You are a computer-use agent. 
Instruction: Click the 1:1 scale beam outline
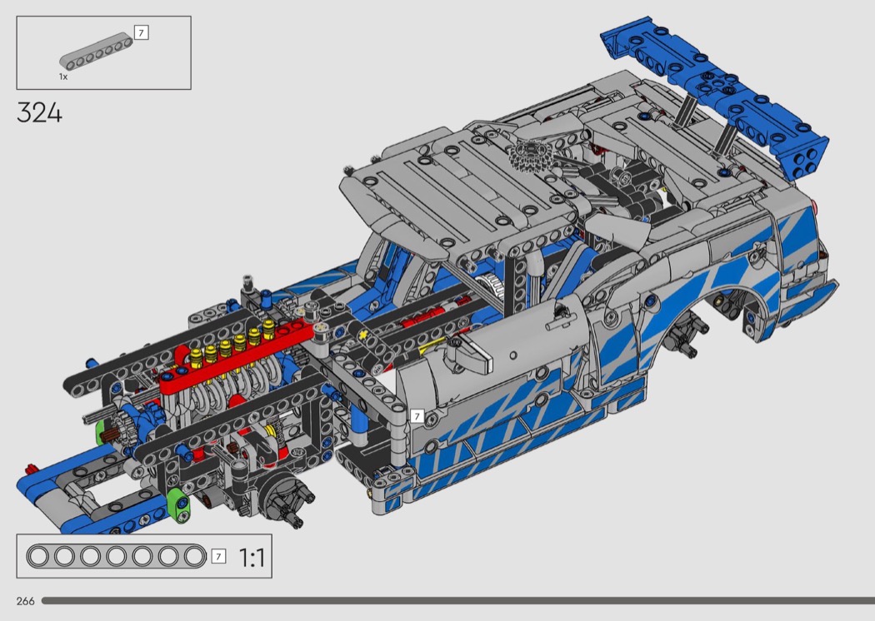click(x=116, y=556)
